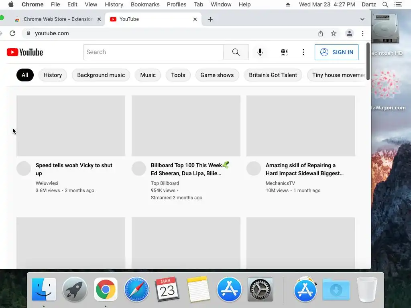Click the Macintosh HD desktop drive

[385, 34]
